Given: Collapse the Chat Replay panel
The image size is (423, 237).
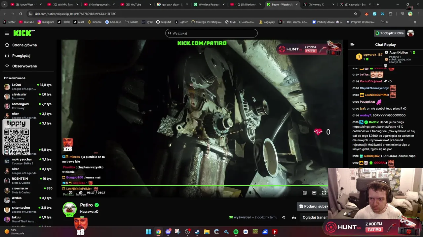Looking at the screenshot, I should click(x=352, y=44).
